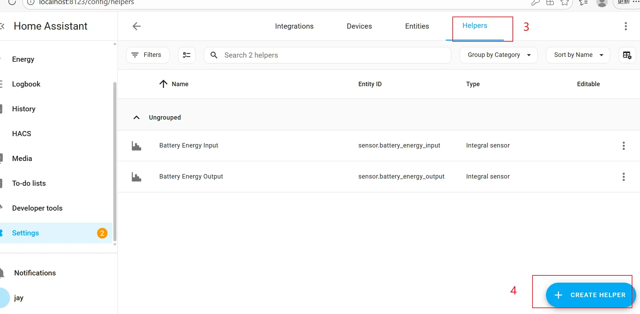Viewport: 640px width, 314px height.
Task: Click the Battery Energy Input sensor icon
Action: coord(137,146)
